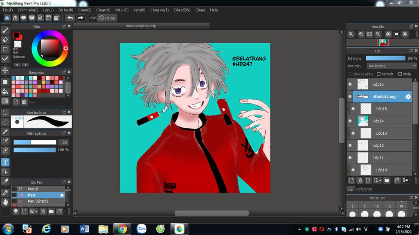Click the transparent color swatch
Viewport: 419px width, 235px height.
click(18, 44)
